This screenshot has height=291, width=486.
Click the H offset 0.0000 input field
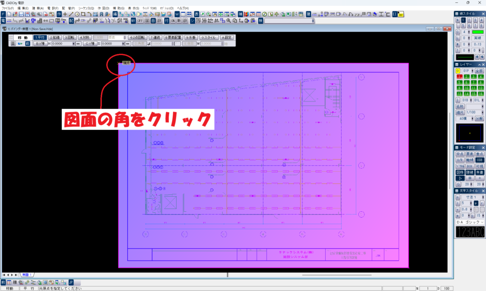tap(62, 44)
